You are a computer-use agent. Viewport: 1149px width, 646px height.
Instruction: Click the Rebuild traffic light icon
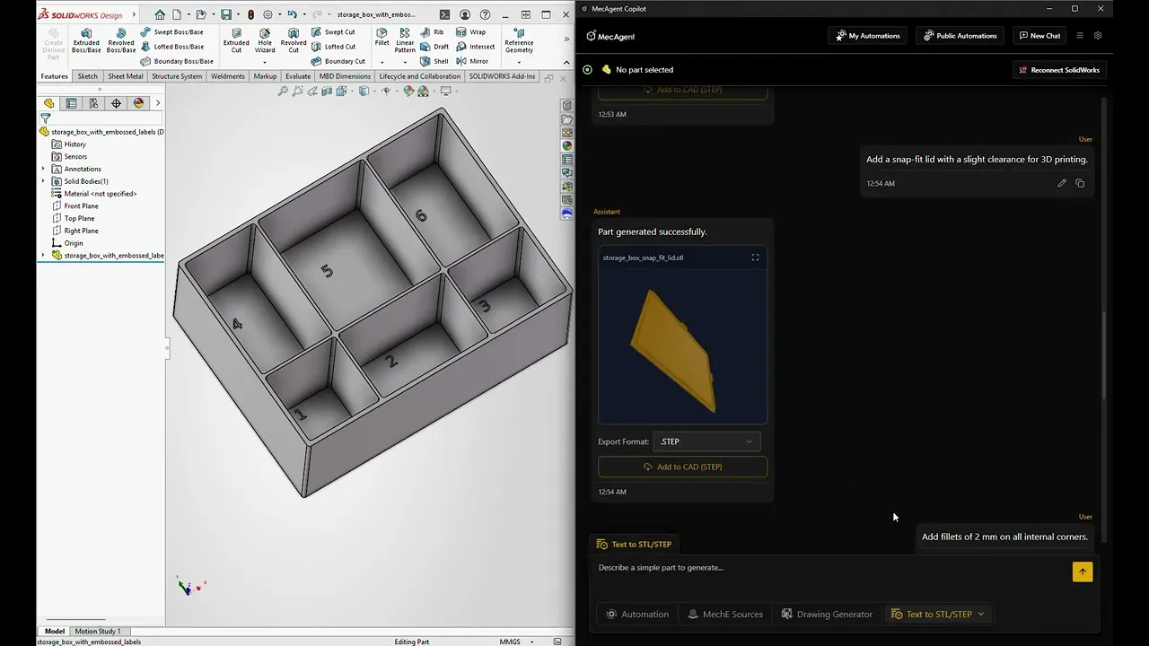pos(250,14)
